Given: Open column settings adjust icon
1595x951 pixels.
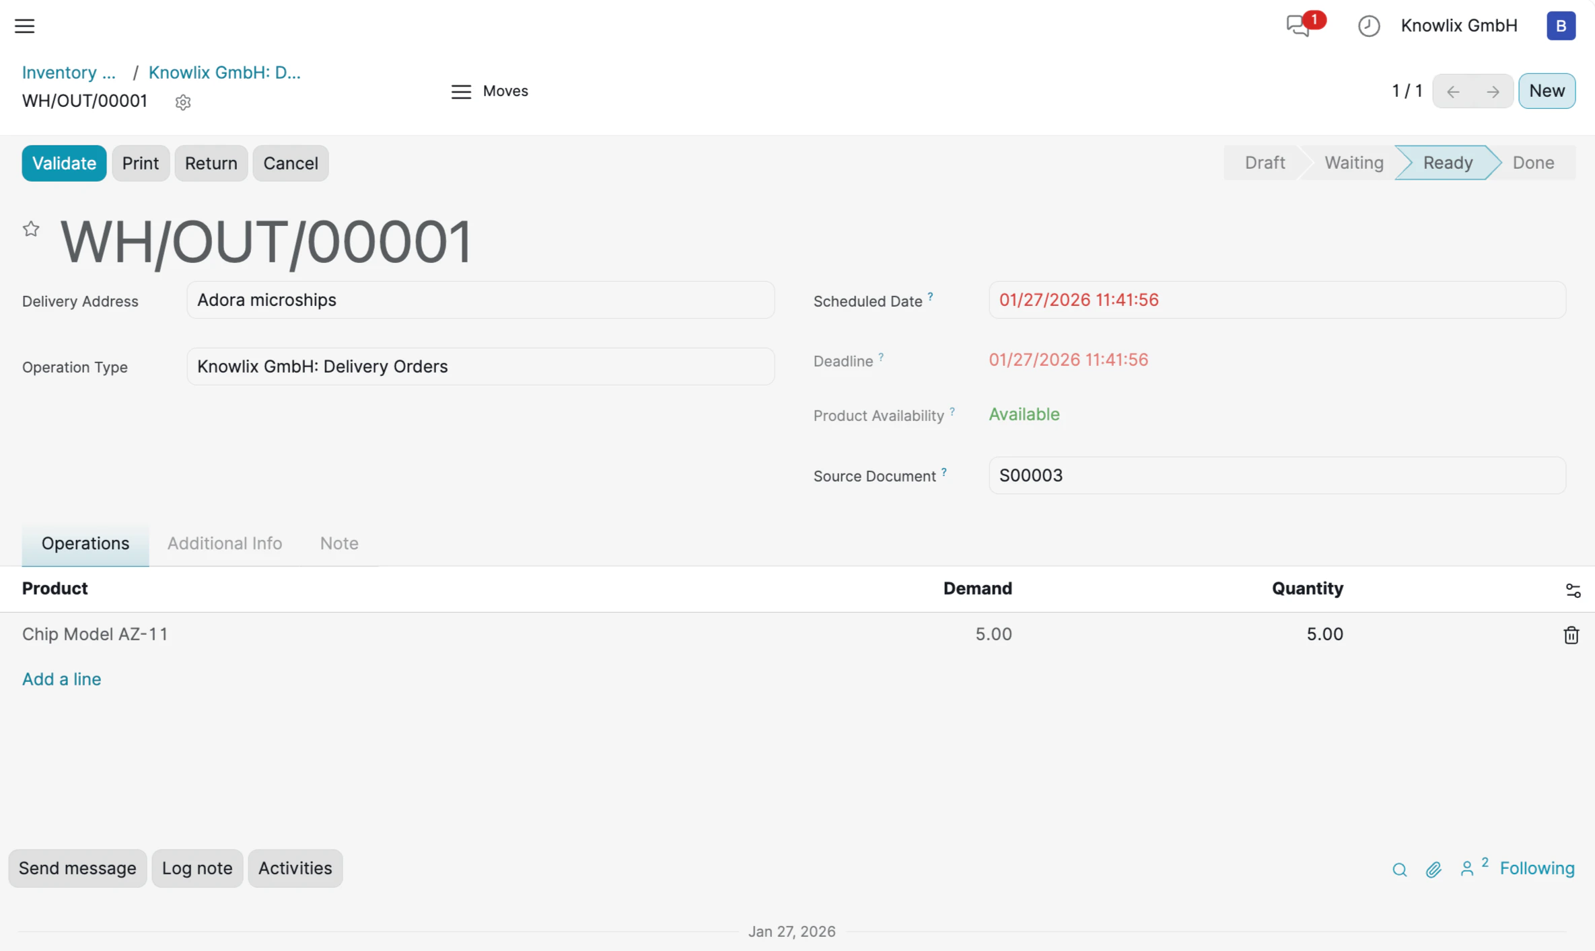Looking at the screenshot, I should point(1573,590).
